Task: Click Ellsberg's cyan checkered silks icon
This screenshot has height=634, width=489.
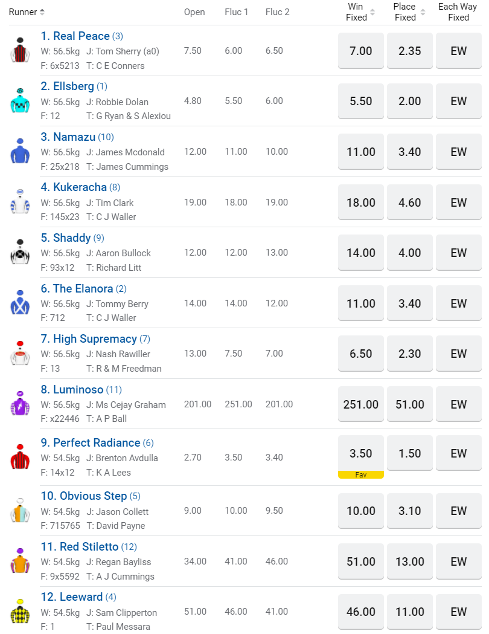Action: 20,101
